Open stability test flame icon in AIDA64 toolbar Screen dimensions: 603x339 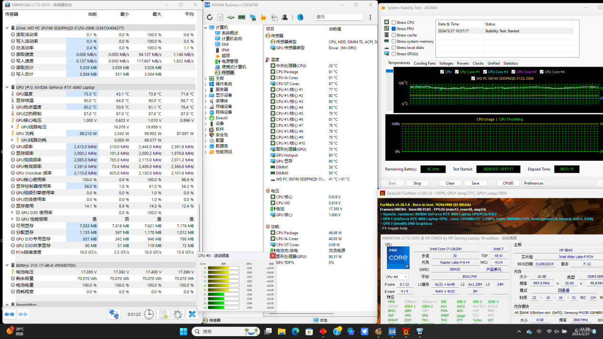[263, 17]
